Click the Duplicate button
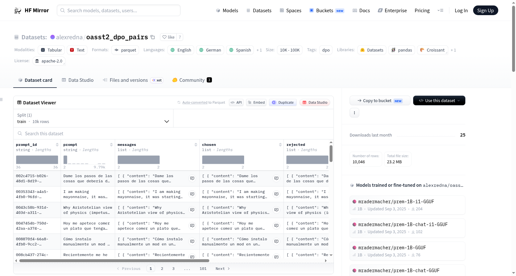Image resolution: width=516 pixels, height=276 pixels. [x=283, y=102]
